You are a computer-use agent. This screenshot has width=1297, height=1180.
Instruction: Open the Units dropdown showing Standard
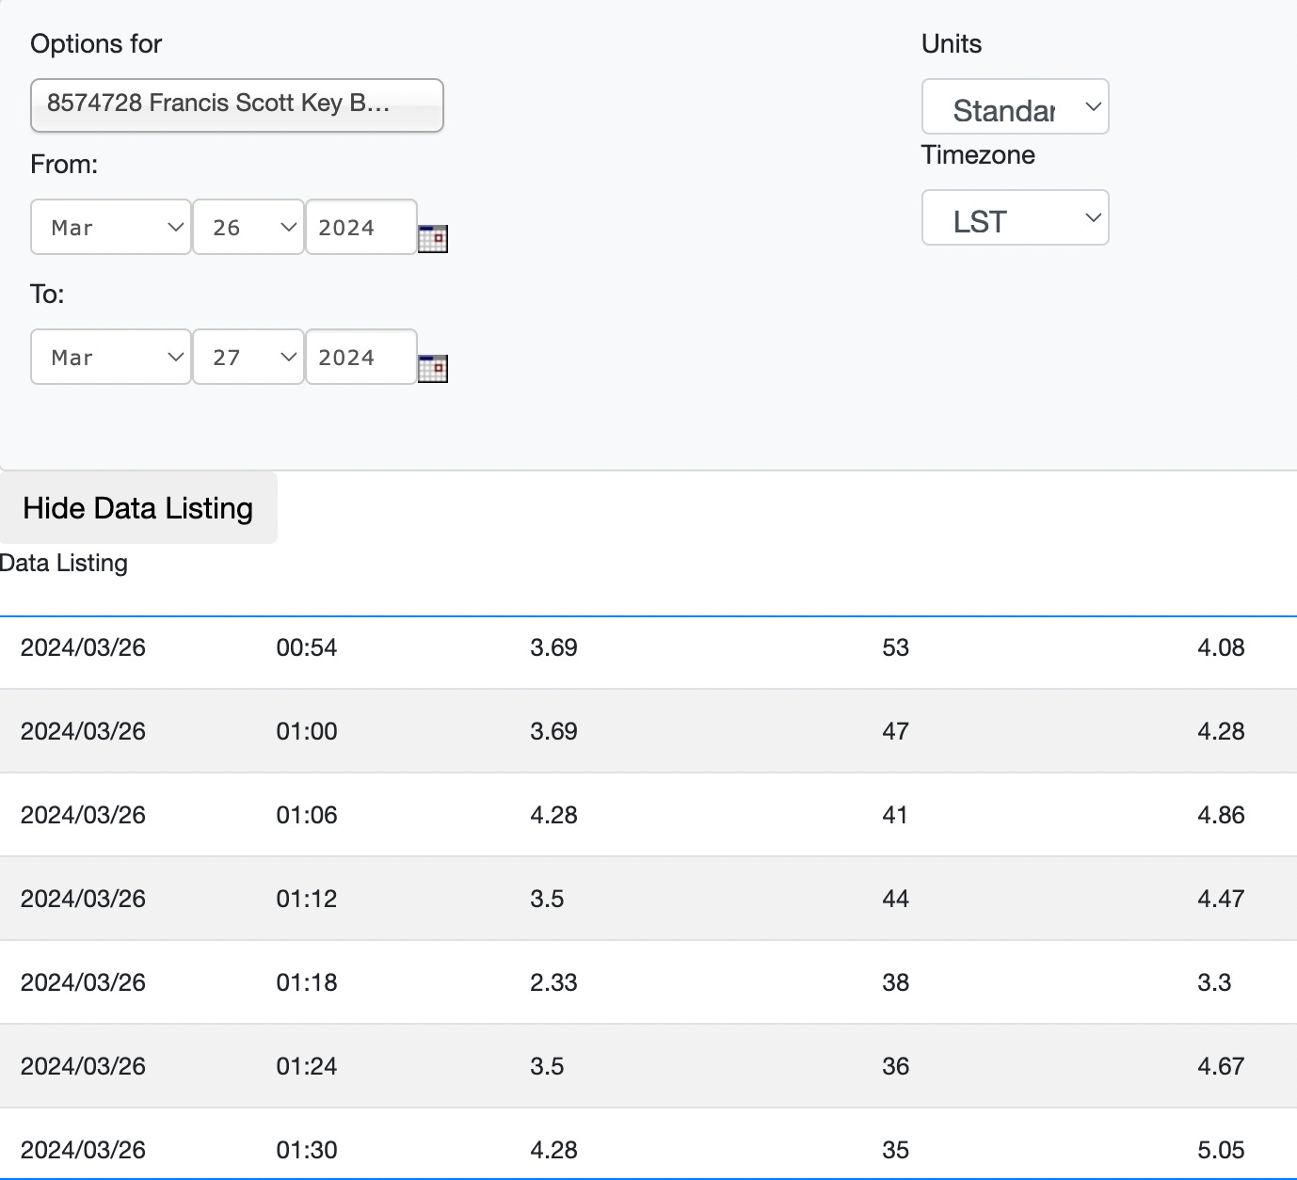[x=1015, y=108]
